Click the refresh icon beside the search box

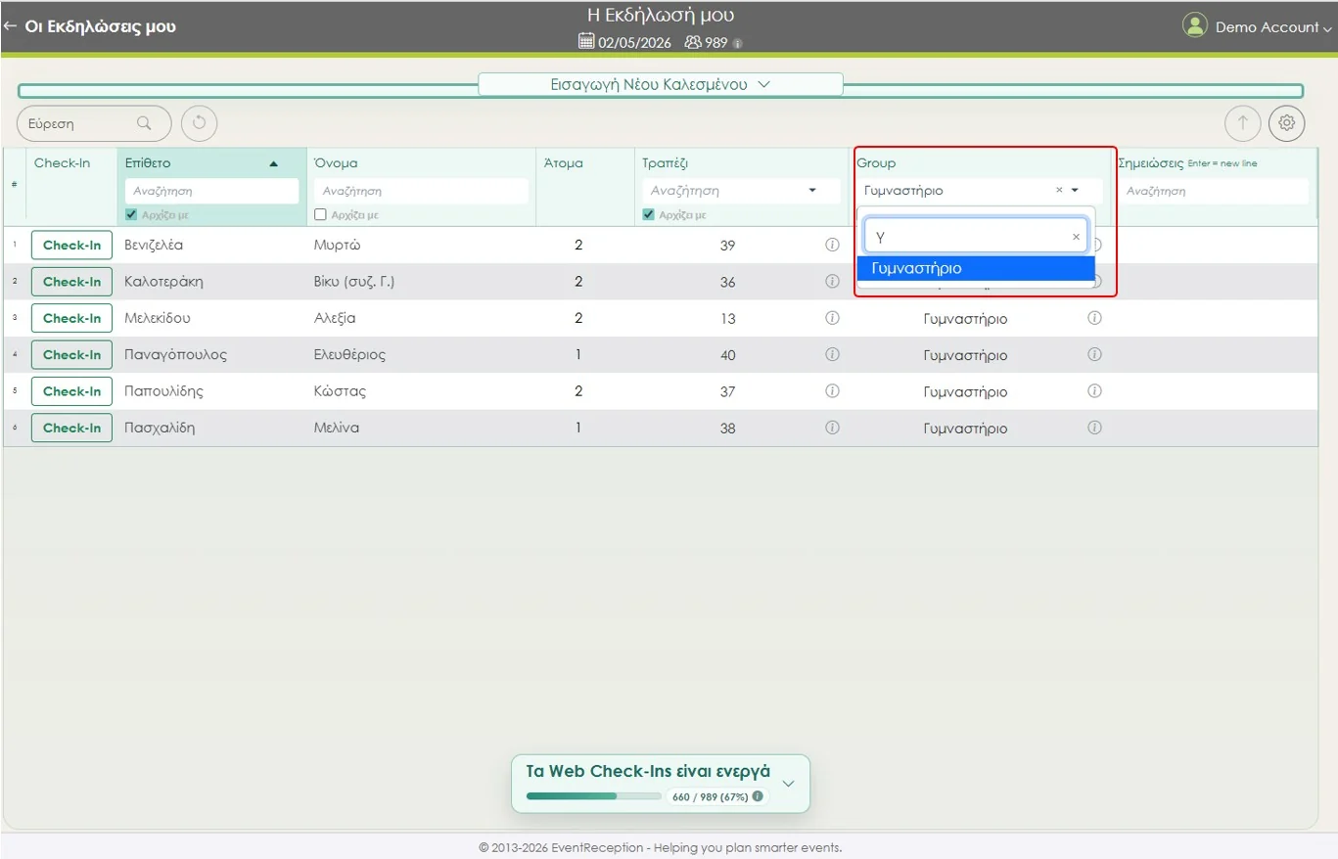pos(200,123)
